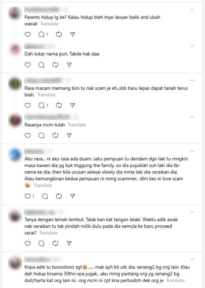Image resolution: width=205 pixels, height=288 pixels.
Task: Share the 'Dah tukar nama pun' comment
Action: tap(69, 65)
